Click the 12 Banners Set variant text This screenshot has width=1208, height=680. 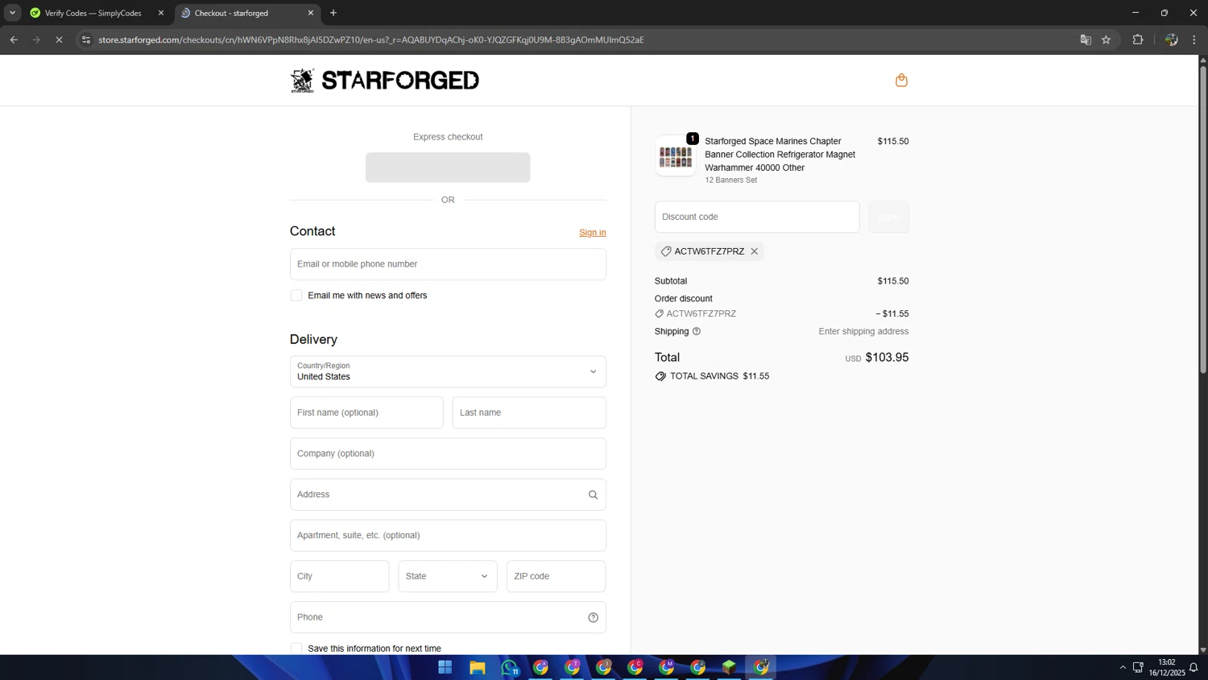coord(731,180)
